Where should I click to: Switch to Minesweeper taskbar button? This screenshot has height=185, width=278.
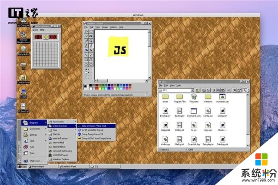(43, 167)
